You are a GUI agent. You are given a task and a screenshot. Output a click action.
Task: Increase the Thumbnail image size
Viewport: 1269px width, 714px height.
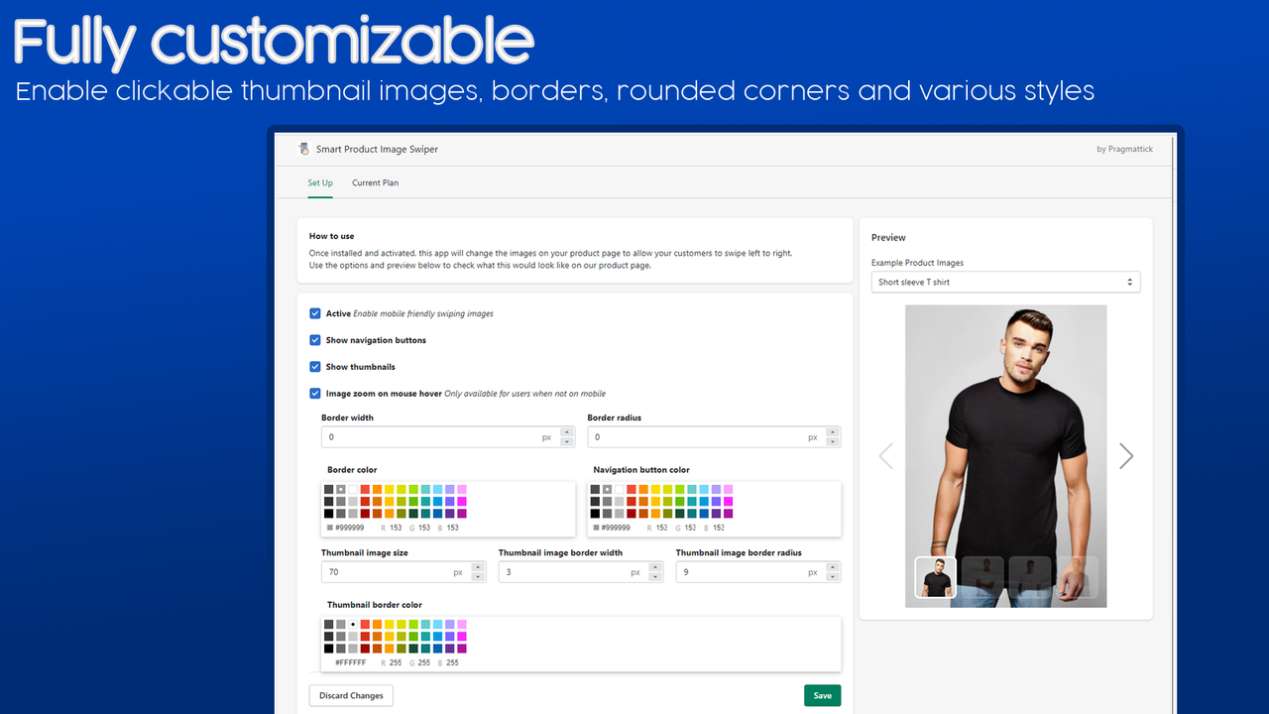(477, 566)
